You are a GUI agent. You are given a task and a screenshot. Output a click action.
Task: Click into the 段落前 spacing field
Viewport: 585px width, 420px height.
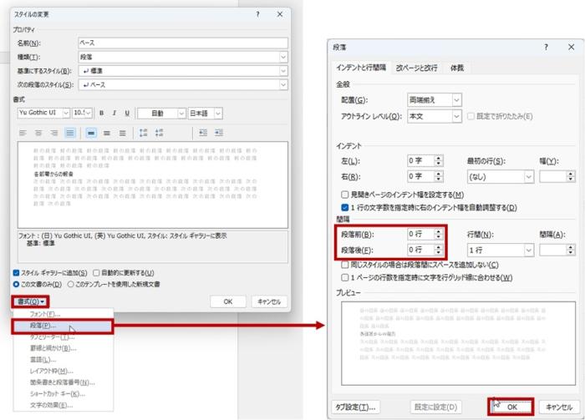pyautogui.click(x=421, y=234)
